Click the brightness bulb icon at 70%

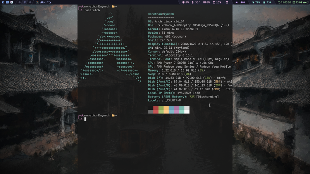[253, 2]
